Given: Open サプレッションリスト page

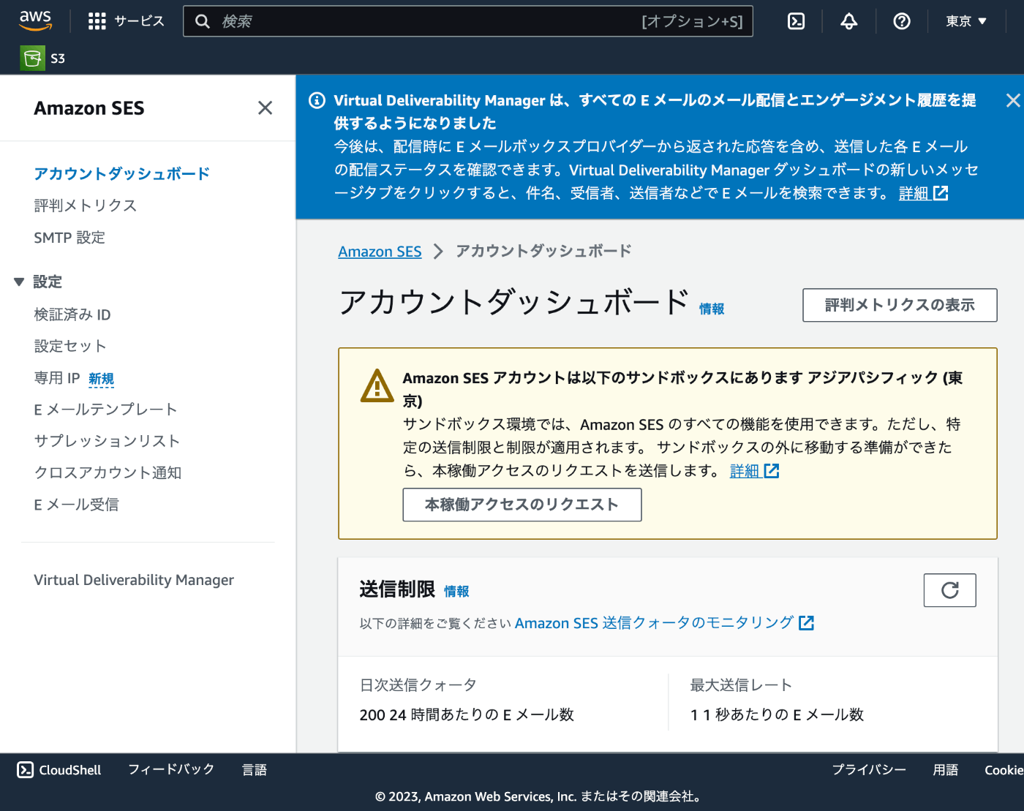Looking at the screenshot, I should 107,441.
